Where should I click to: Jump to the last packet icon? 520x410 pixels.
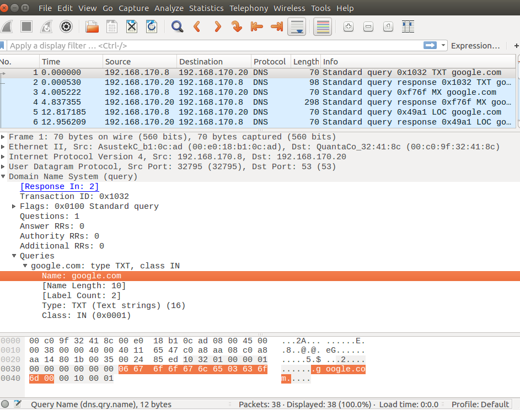[277, 26]
